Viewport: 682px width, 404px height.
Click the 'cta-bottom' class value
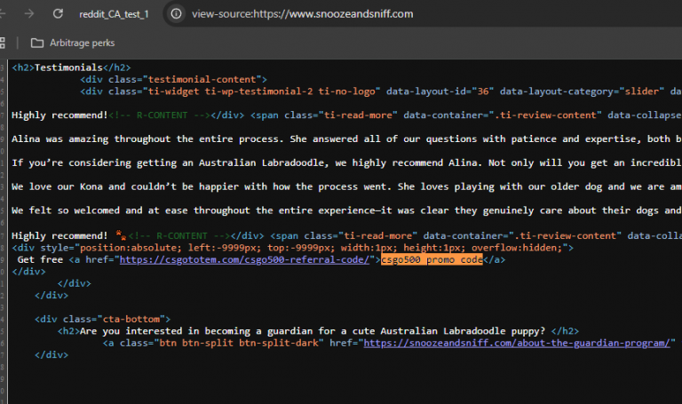point(131,319)
